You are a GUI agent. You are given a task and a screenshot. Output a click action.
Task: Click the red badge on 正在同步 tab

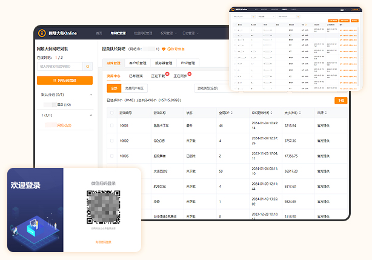189,73
